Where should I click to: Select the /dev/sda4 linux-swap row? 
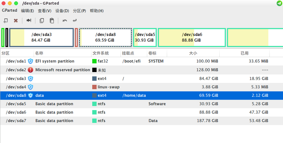click(141, 87)
